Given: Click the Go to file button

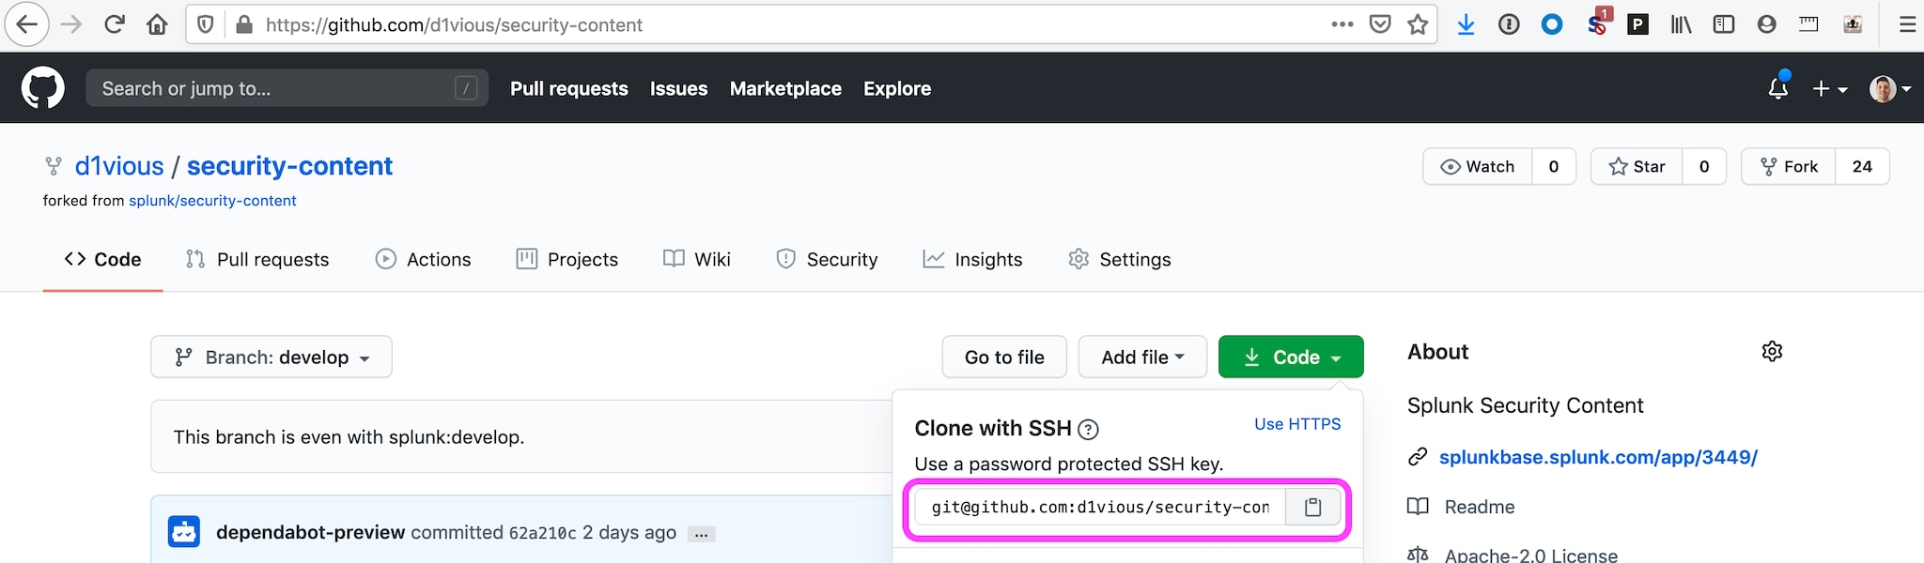Looking at the screenshot, I should pyautogui.click(x=1004, y=357).
